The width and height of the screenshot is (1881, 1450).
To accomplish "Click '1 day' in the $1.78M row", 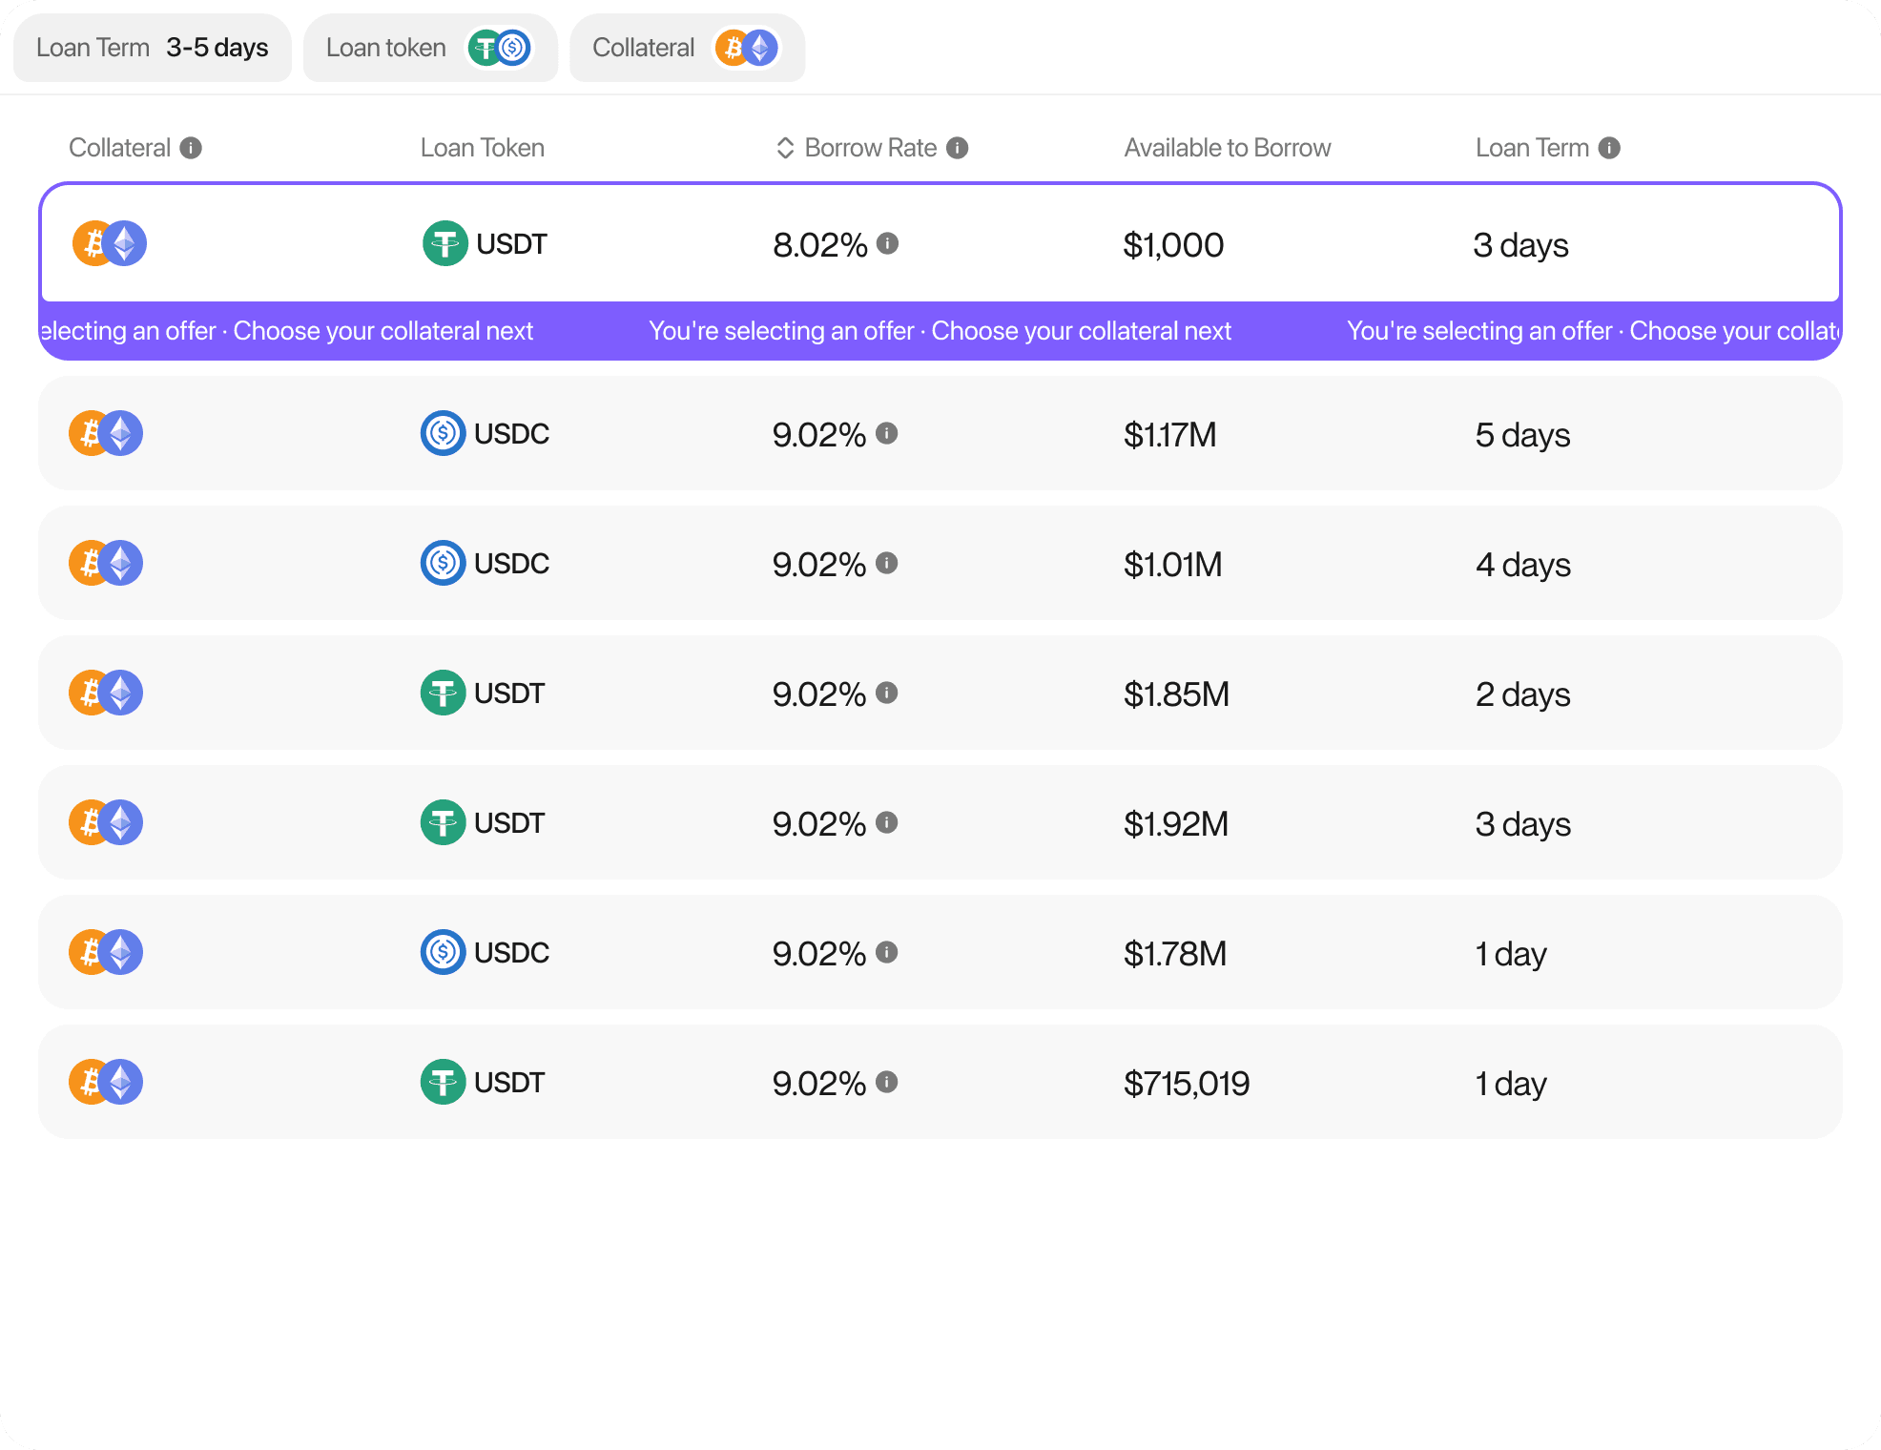I will [1511, 954].
